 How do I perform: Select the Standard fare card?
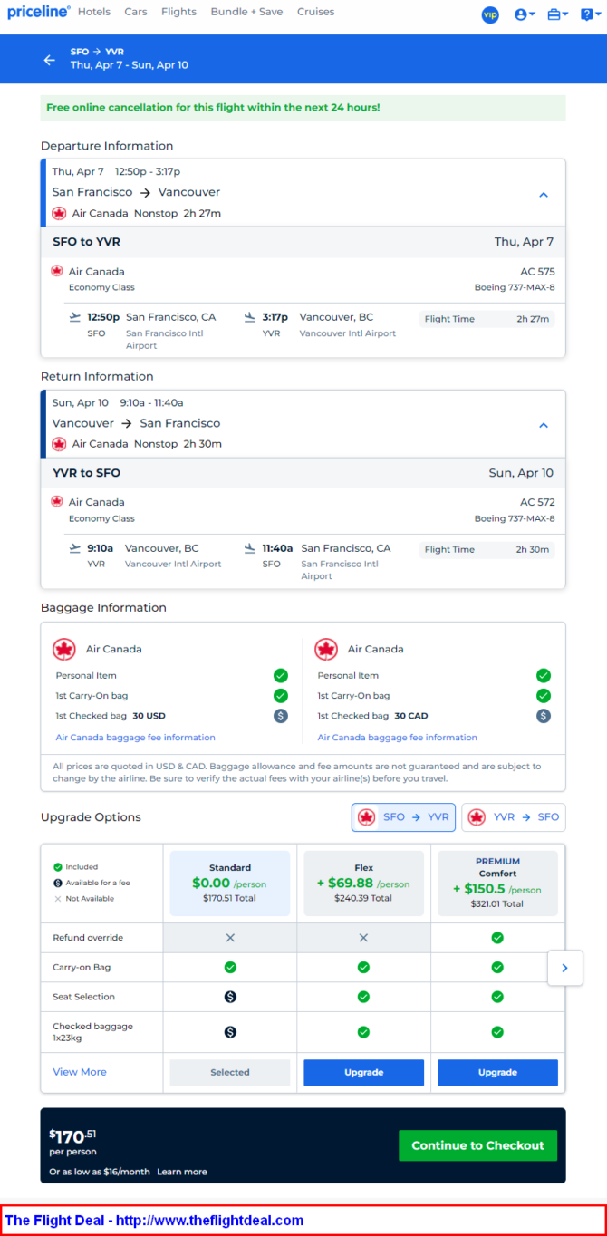230,884
